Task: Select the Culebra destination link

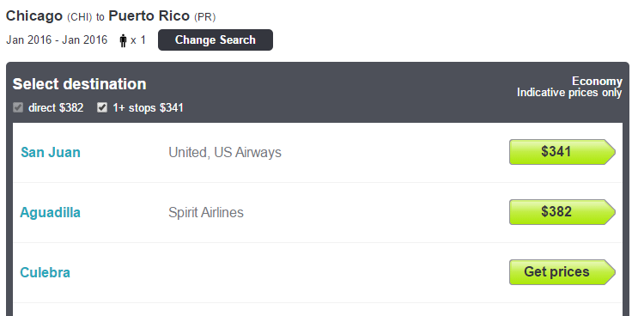Action: click(x=46, y=272)
